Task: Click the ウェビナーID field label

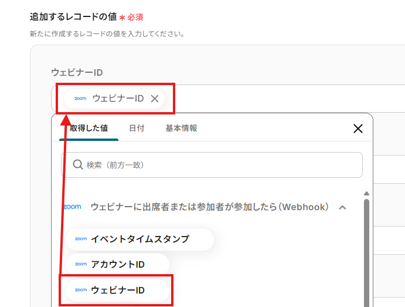Action: point(77,72)
